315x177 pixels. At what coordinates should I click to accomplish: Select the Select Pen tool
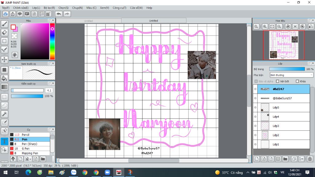(x=4, y=122)
